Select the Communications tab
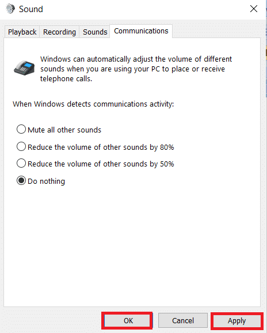267x333 pixels. (x=141, y=31)
